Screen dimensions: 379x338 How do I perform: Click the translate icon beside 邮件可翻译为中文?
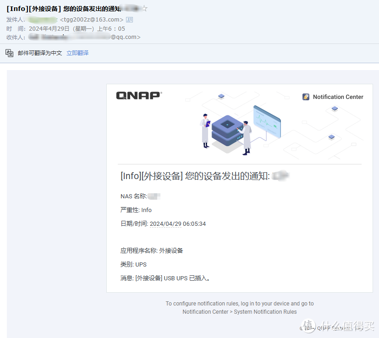click(x=10, y=53)
